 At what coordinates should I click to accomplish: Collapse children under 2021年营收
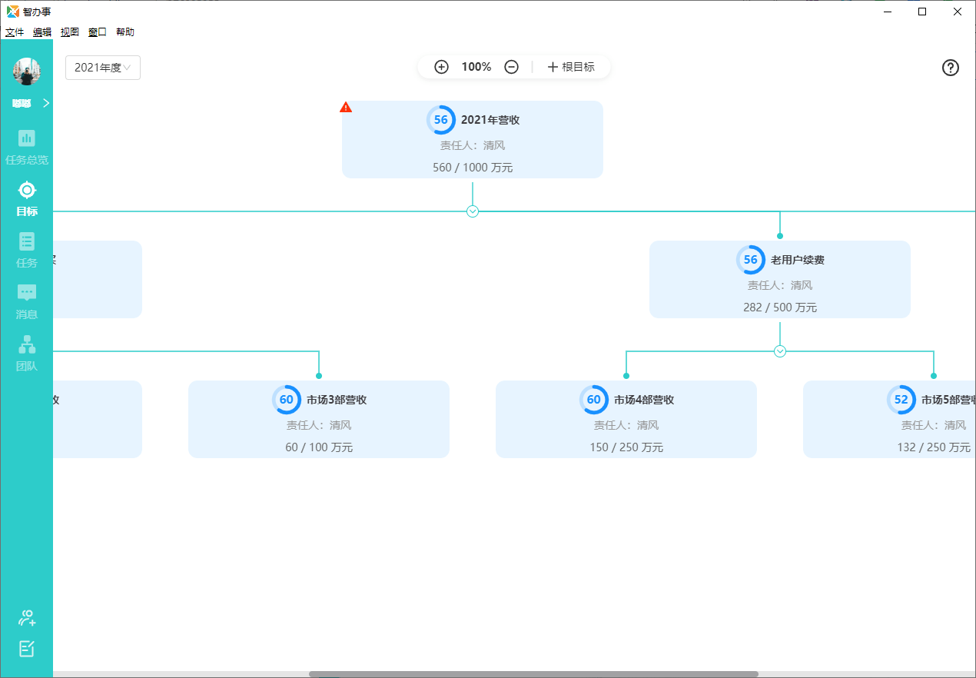pos(473,211)
